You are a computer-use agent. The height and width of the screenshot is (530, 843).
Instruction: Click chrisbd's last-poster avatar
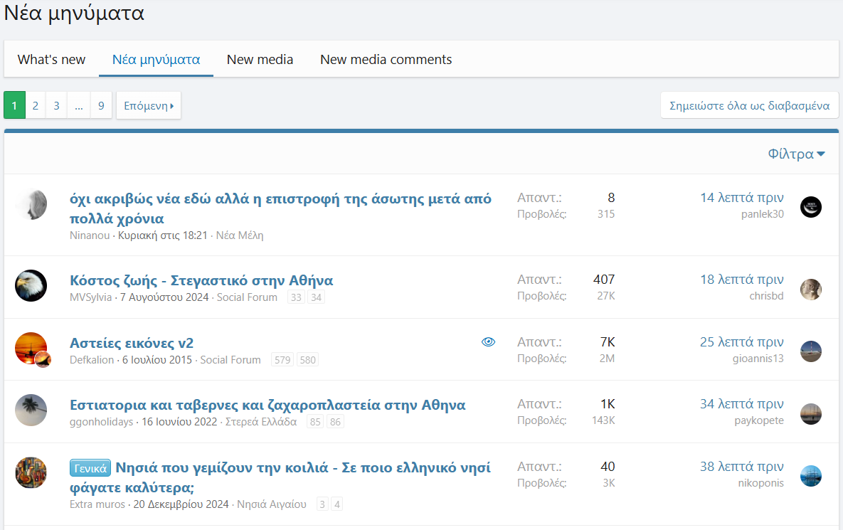pyautogui.click(x=810, y=290)
